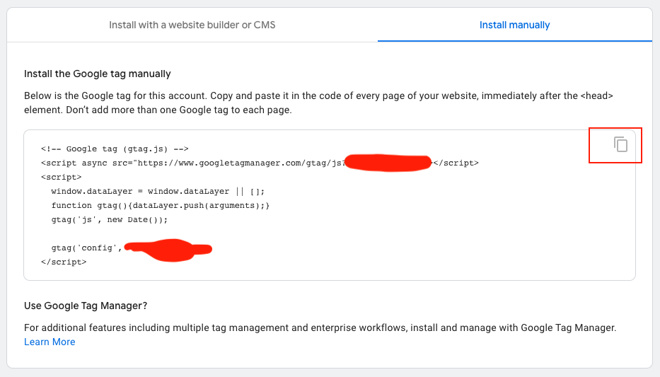Image resolution: width=660 pixels, height=377 pixels.
Task: Click the '<!-- Google tag (gtag.js) -->' comment line
Action: [x=115, y=149]
